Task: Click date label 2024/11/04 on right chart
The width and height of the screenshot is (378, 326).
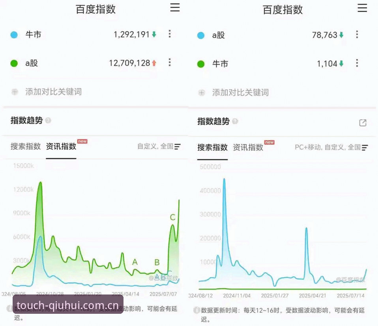Action: 237,296
